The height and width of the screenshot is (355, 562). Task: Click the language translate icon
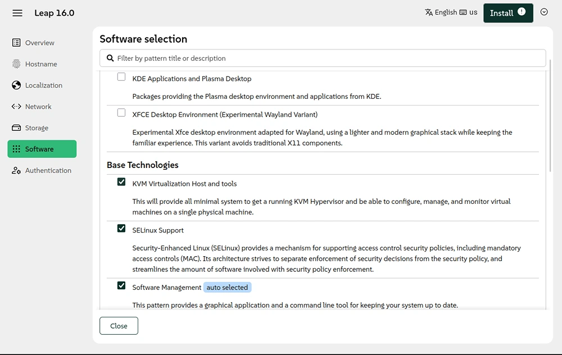pos(429,12)
